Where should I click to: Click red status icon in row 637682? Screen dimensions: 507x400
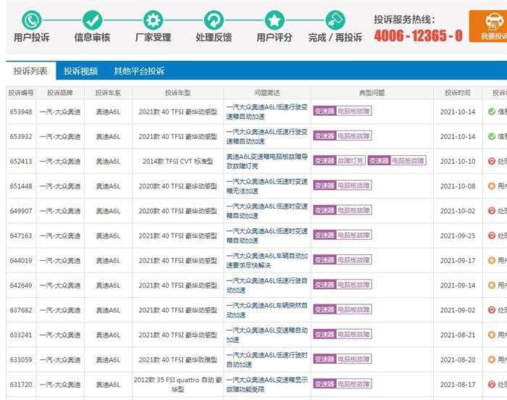[x=492, y=310]
